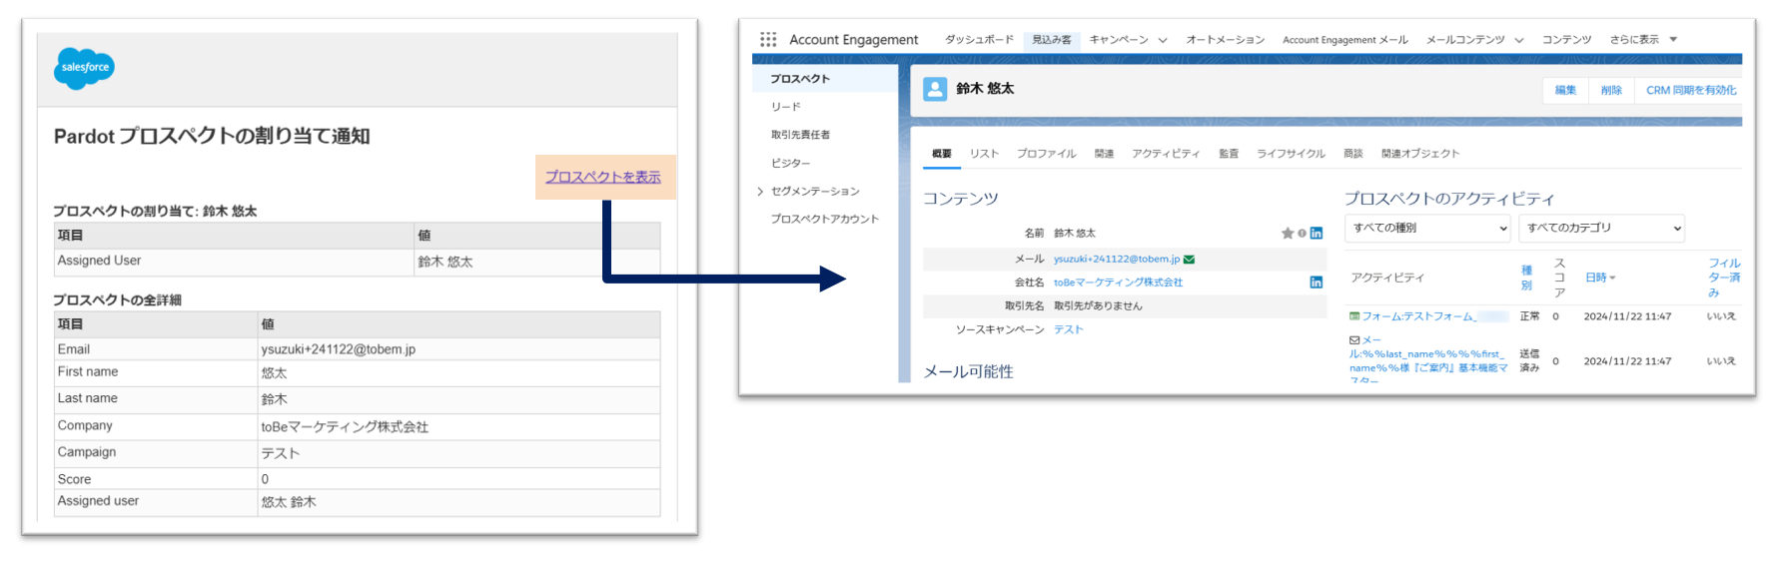
Task: Switch to the プロファイル tab
Action: point(1046,154)
